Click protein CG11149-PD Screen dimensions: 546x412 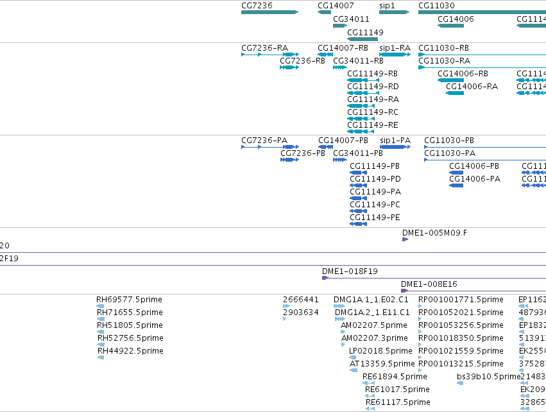358,185
